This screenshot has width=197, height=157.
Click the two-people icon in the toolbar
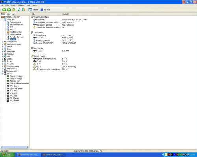tap(23, 9)
